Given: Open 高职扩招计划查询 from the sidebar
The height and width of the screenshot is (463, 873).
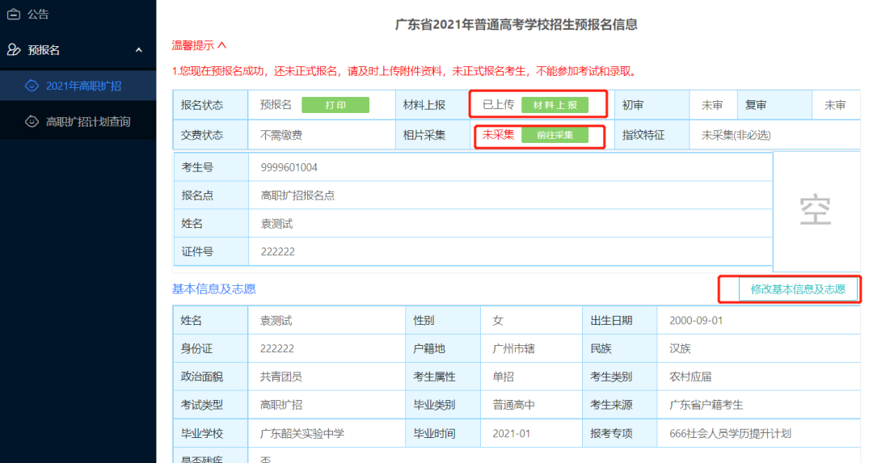Looking at the screenshot, I should coord(88,122).
